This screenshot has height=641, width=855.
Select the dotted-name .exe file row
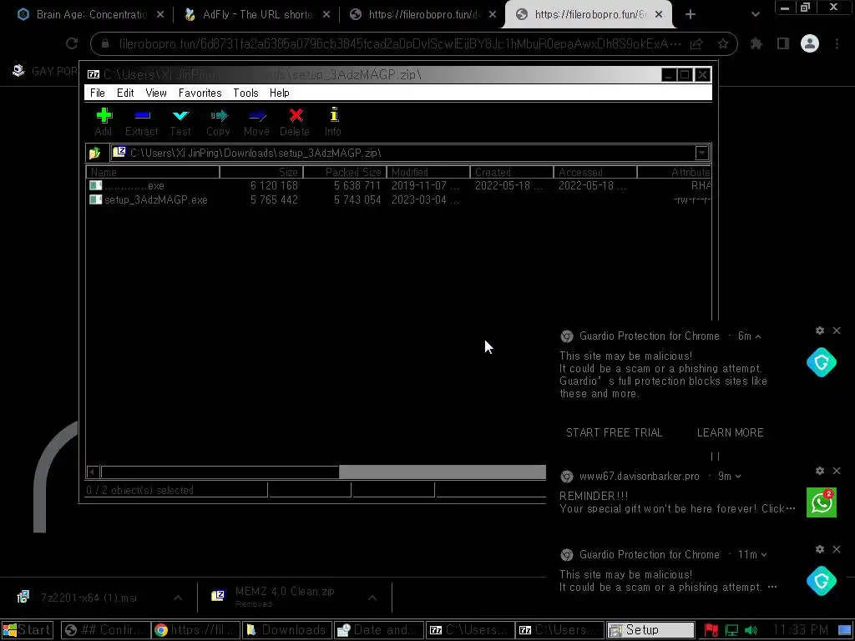pyautogui.click(x=398, y=186)
